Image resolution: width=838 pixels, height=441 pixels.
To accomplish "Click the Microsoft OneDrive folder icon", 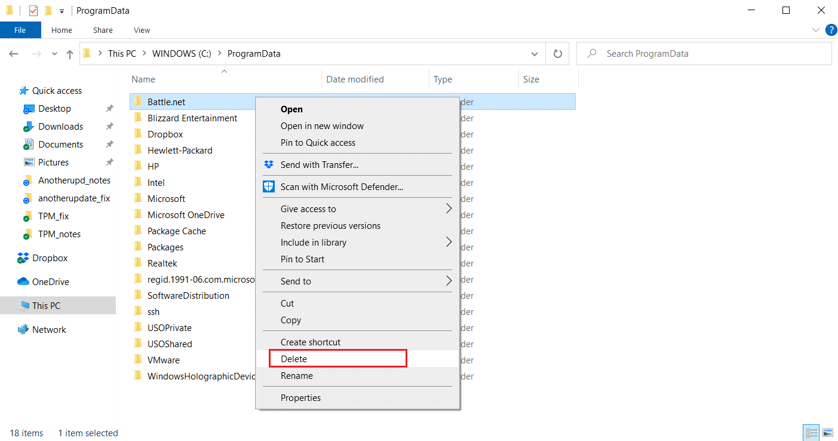I will pos(138,215).
